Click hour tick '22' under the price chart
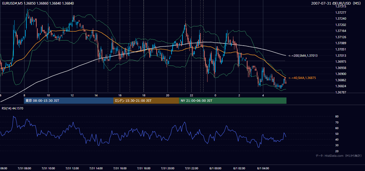 (x=192, y=95)
